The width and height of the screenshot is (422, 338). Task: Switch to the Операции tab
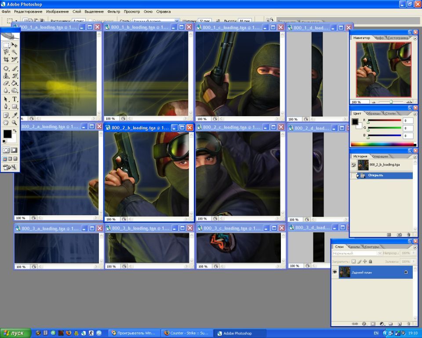click(x=380, y=156)
